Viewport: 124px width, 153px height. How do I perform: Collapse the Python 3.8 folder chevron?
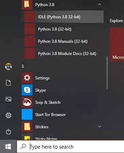coord(100,4)
